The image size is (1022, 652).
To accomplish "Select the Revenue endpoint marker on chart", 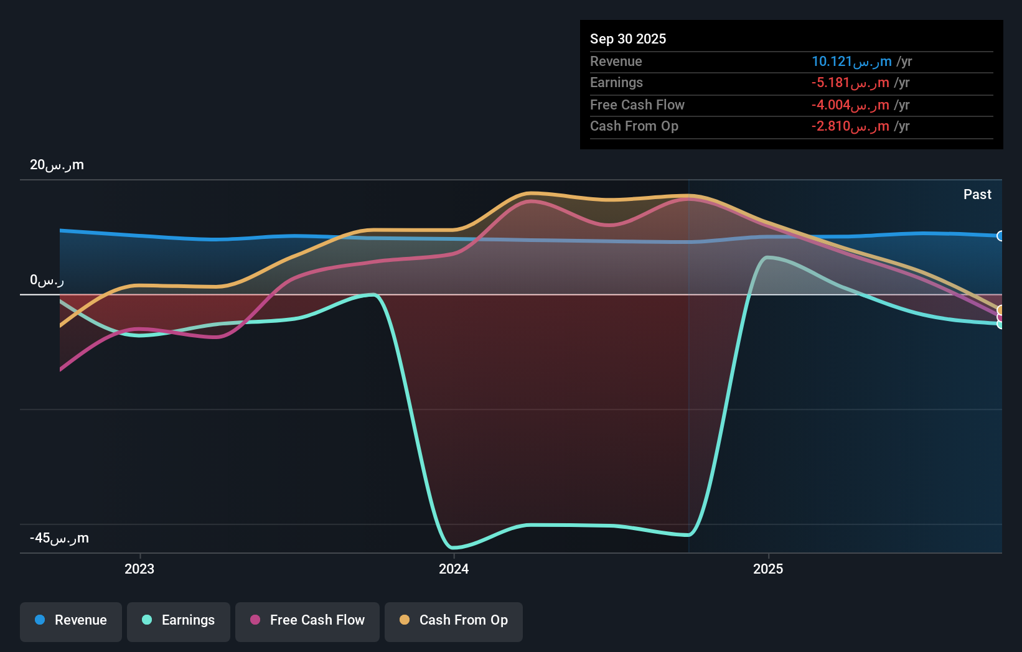I will (x=1000, y=236).
